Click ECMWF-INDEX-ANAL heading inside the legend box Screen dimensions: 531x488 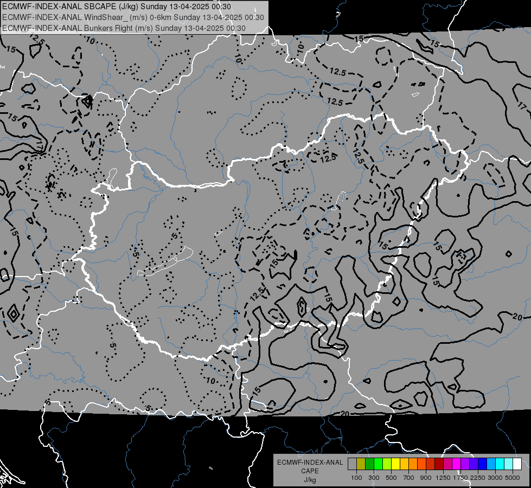tap(310, 463)
